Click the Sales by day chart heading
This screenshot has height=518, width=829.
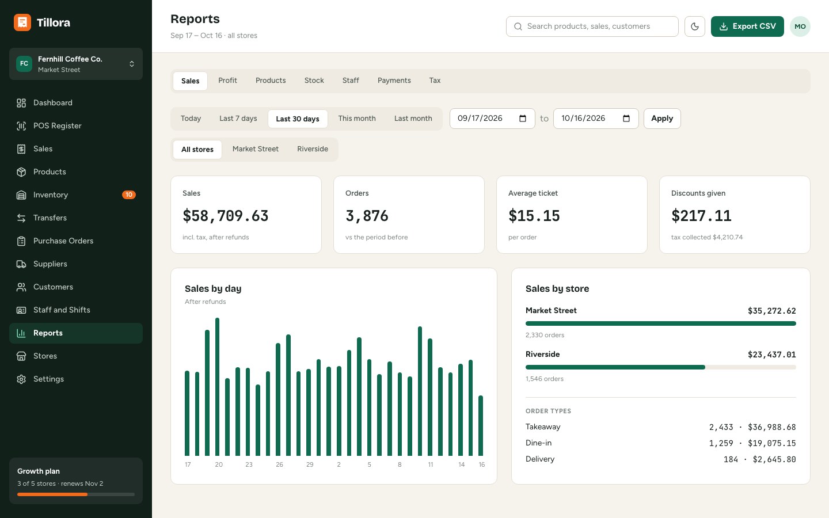click(213, 289)
